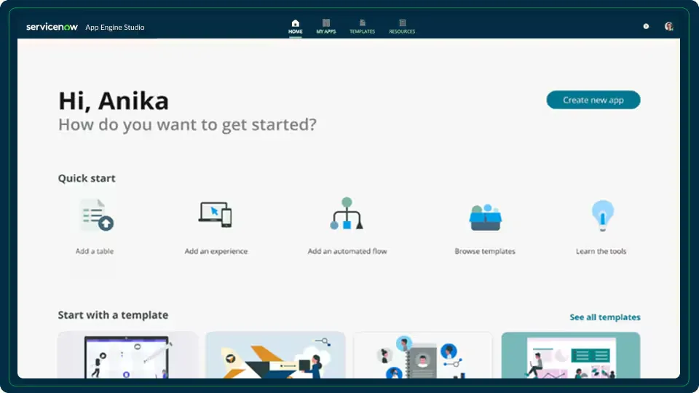This screenshot has width=699, height=393.
Task: Select the Add an automated flow icon
Action: point(347,214)
